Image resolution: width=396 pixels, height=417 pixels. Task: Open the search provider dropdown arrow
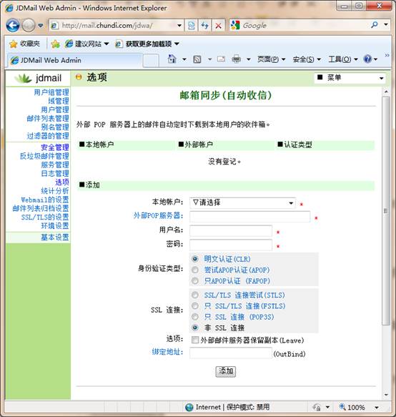386,25
